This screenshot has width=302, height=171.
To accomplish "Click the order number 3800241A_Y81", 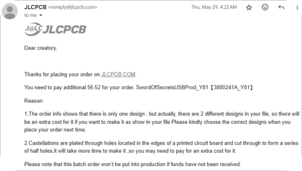I will [x=231, y=88].
